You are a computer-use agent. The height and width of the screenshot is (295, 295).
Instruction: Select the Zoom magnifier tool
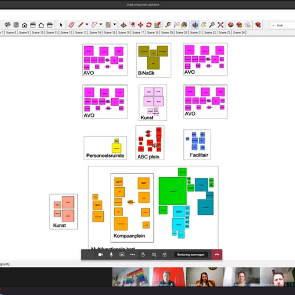click(x=212, y=25)
